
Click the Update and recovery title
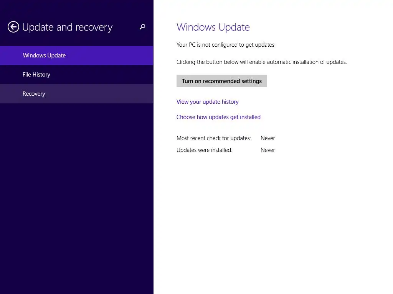(68, 27)
